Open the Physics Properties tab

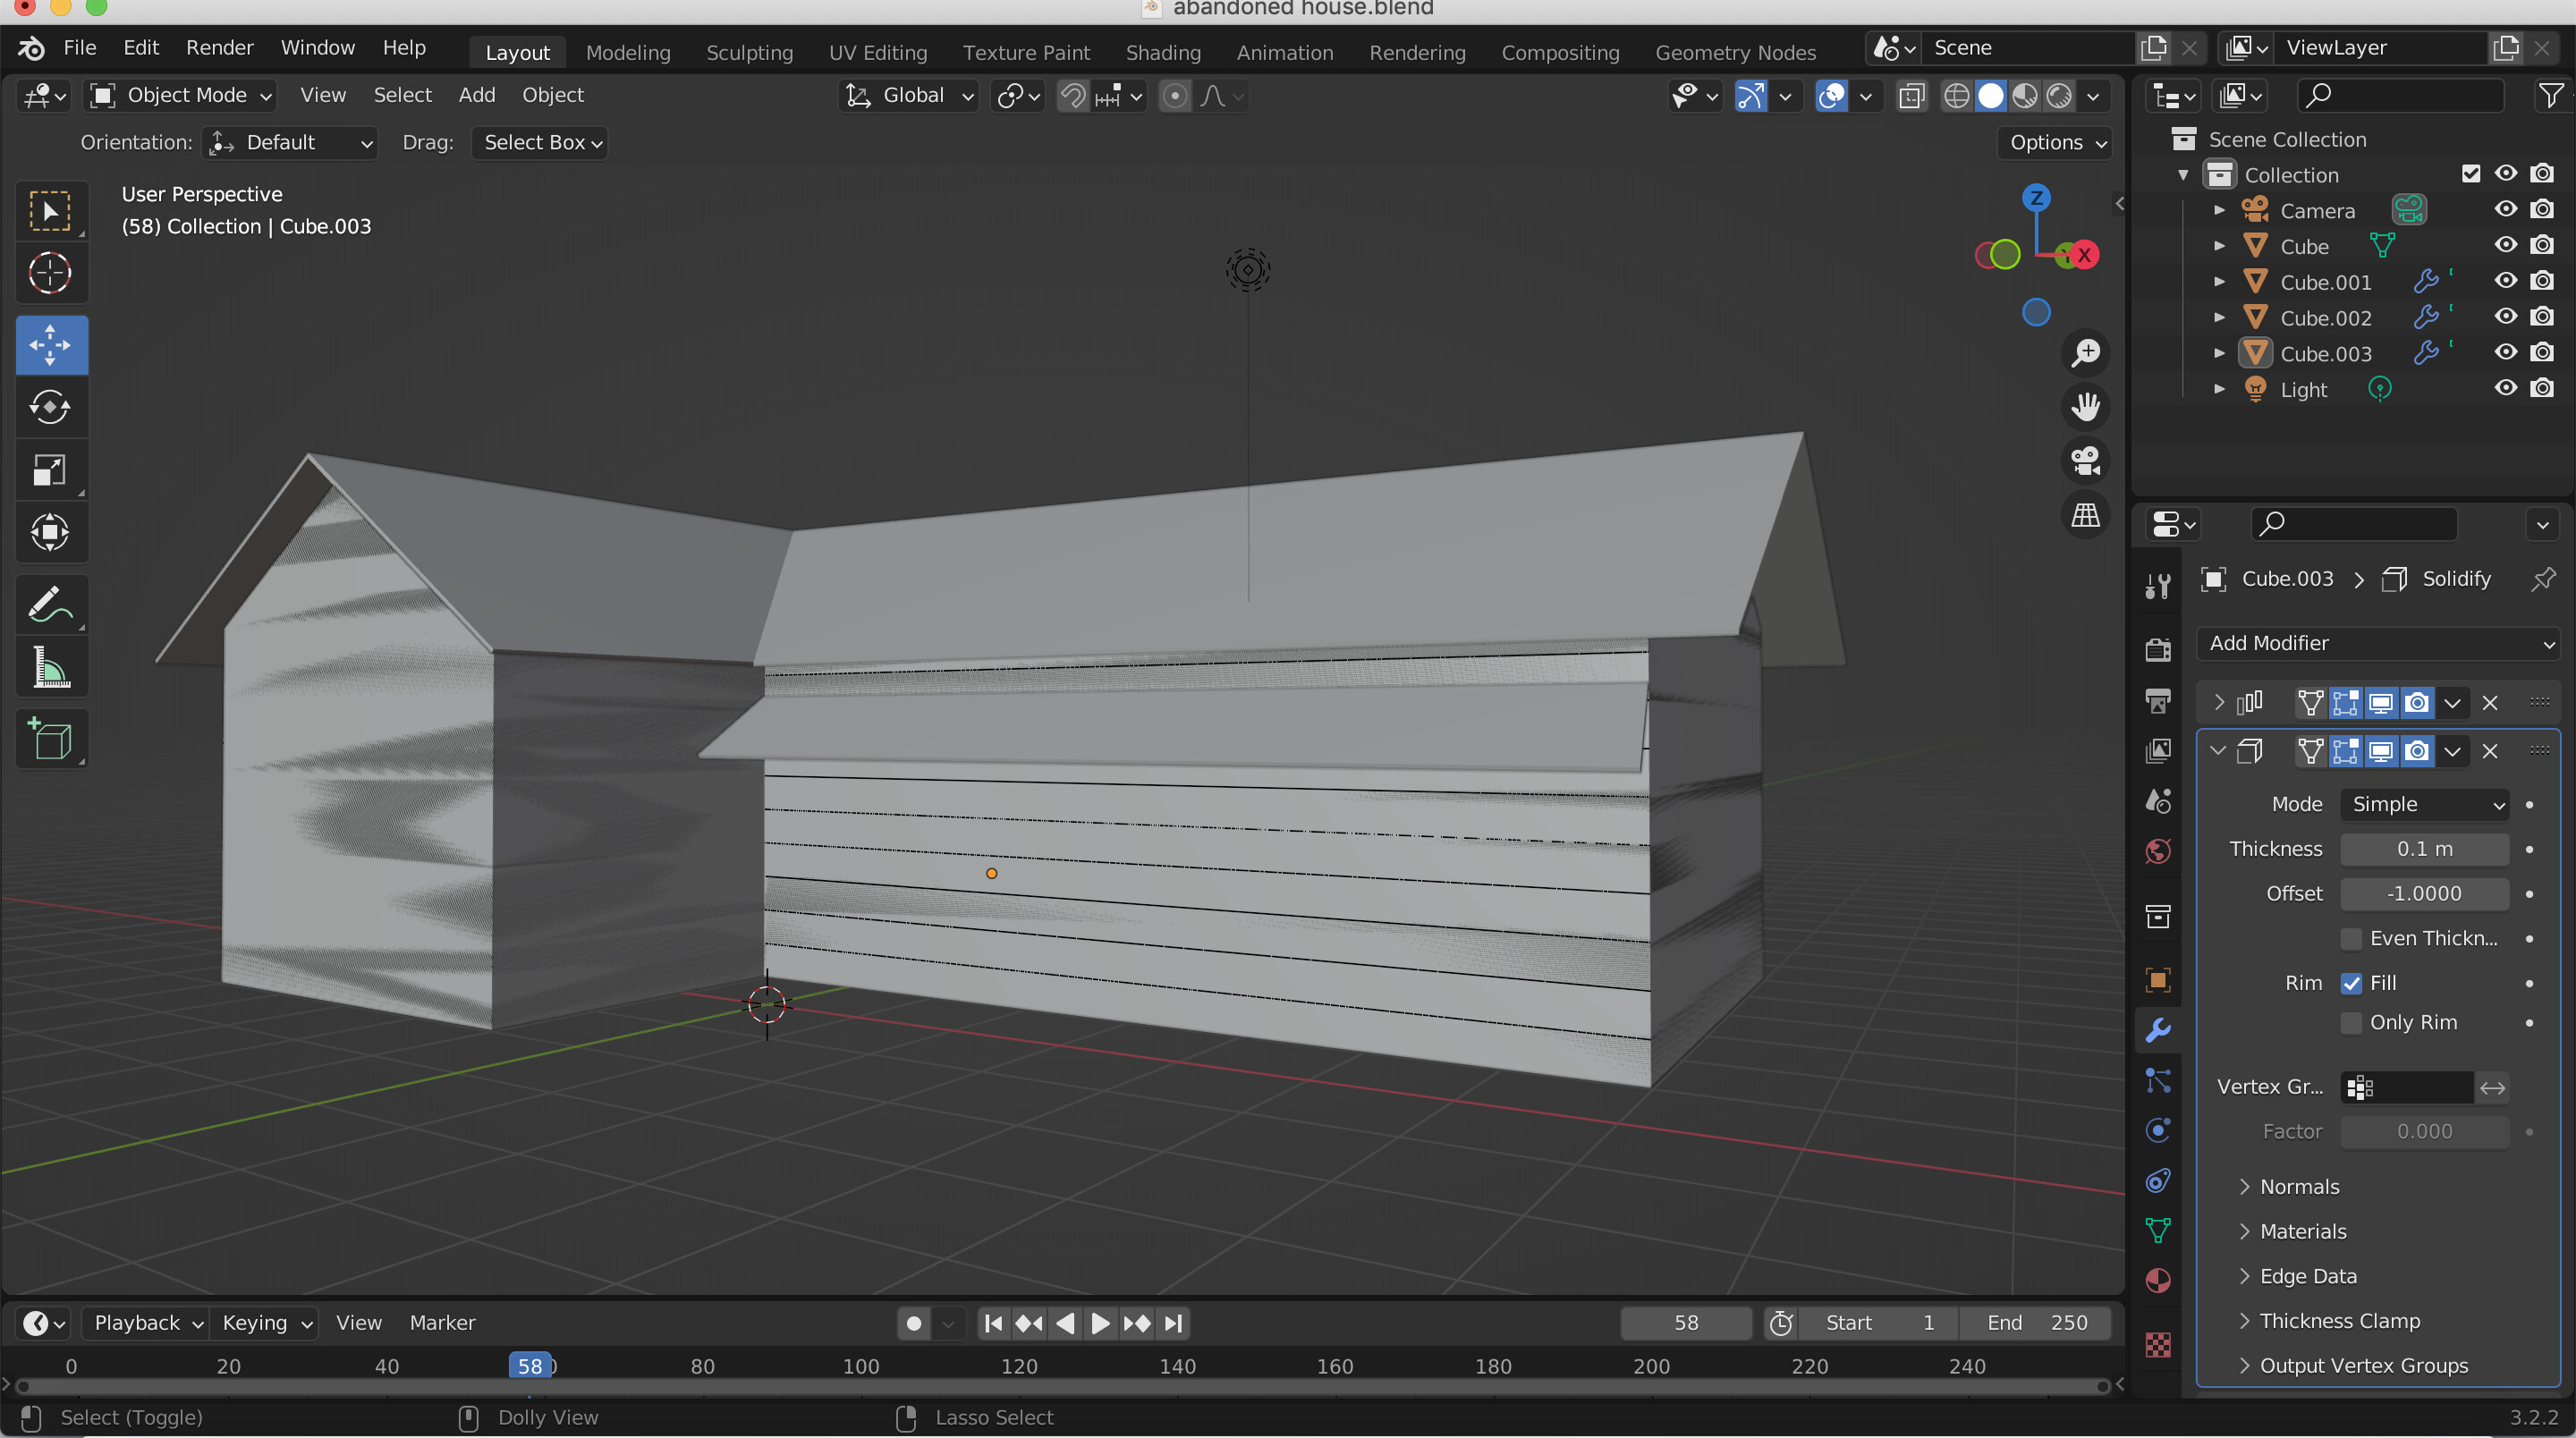point(2157,1130)
